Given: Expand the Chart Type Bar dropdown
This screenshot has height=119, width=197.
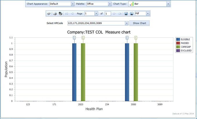Looking at the screenshot, I should click(x=168, y=4).
